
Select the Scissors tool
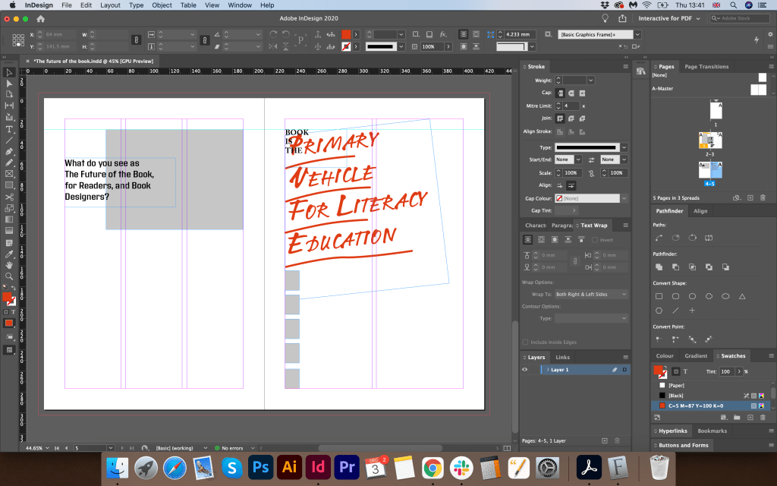tap(9, 197)
